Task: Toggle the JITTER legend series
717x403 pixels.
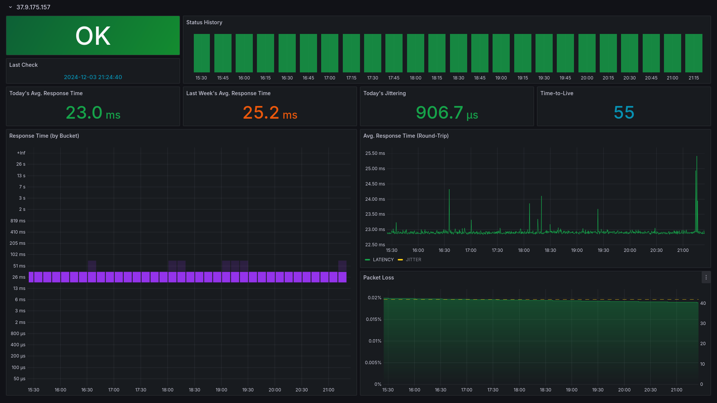Action: tap(413, 260)
